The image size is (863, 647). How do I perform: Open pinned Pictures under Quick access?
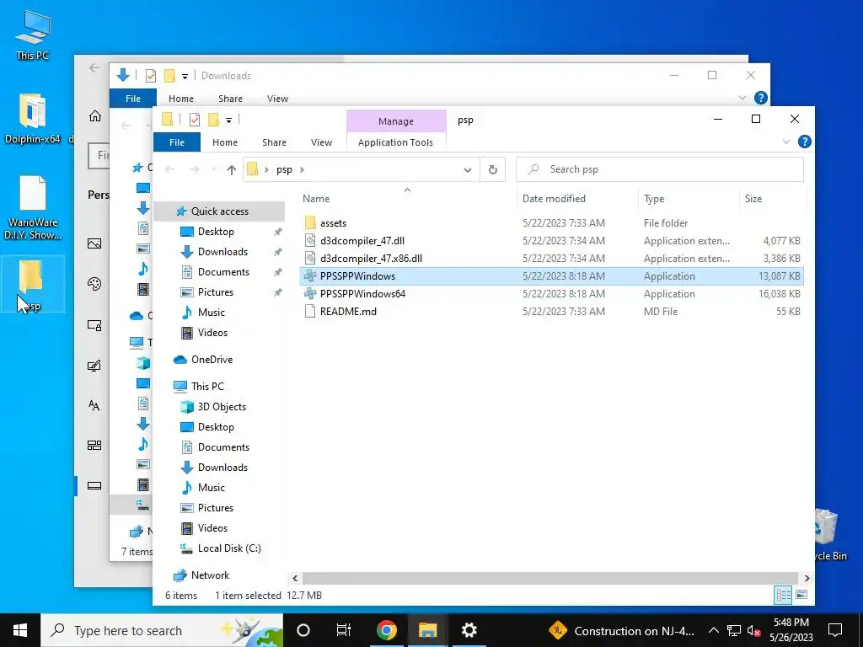[215, 292]
